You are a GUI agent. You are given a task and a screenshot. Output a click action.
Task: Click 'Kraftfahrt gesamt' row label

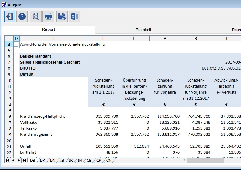36,134
